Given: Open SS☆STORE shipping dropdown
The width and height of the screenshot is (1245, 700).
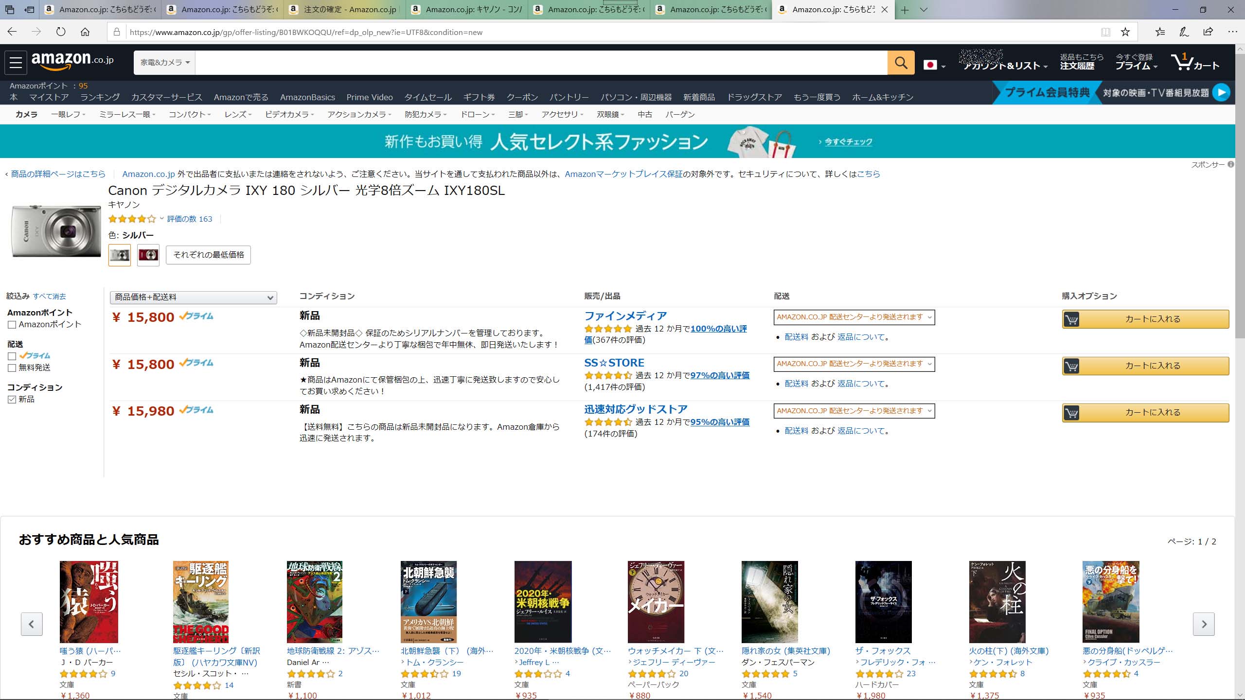Looking at the screenshot, I should (854, 364).
